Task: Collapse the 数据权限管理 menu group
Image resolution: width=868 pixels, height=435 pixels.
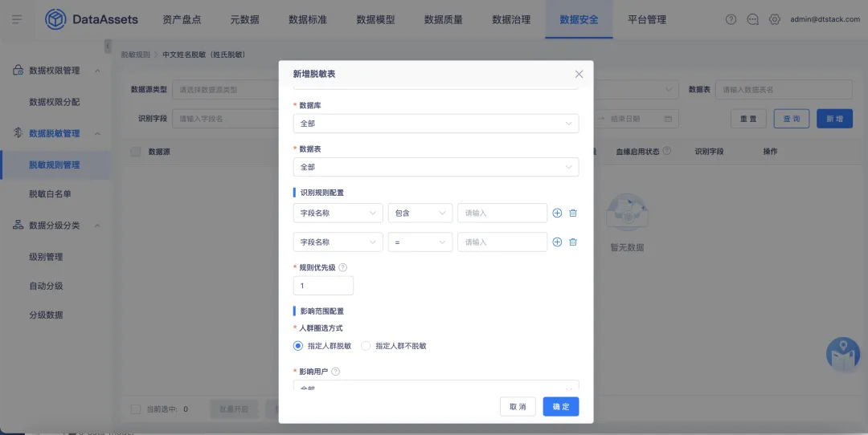Action: (97, 71)
